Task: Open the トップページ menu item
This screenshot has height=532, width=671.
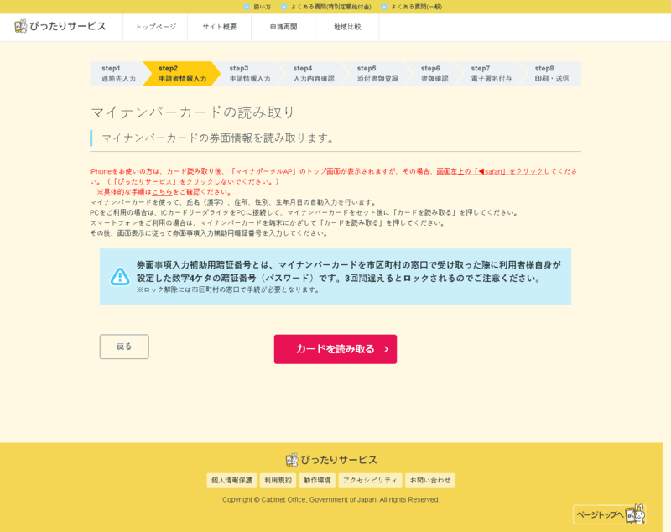Action: pyautogui.click(x=155, y=27)
